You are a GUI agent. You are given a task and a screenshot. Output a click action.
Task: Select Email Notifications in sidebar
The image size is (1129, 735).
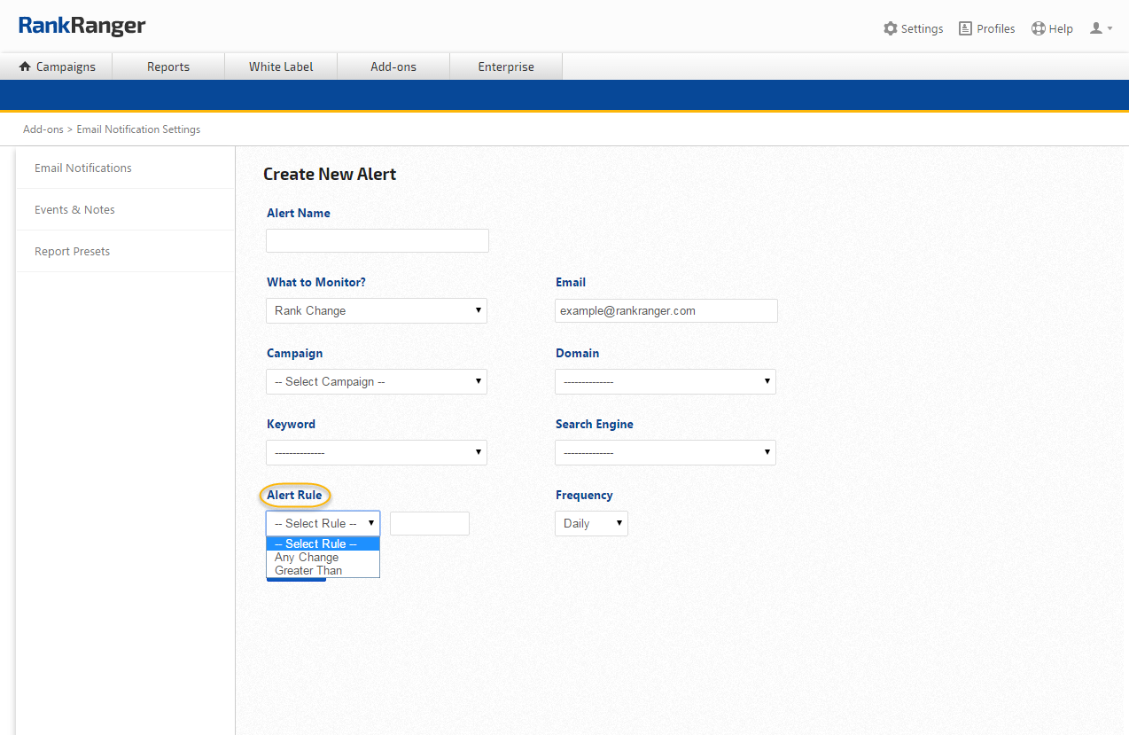tap(83, 168)
